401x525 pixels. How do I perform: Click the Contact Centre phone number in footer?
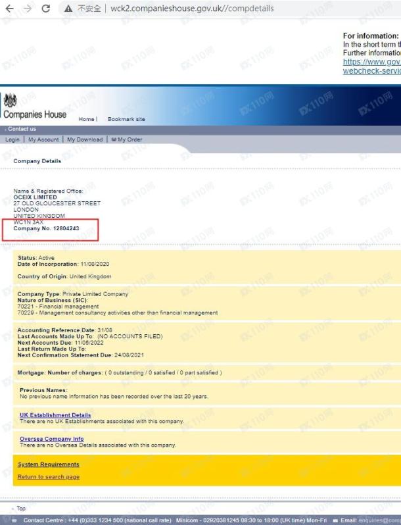(x=97, y=520)
